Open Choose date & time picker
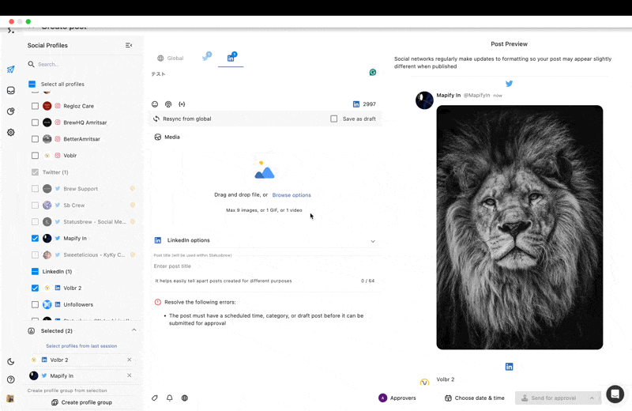Screen dimensions: 632x411 [x=475, y=398]
